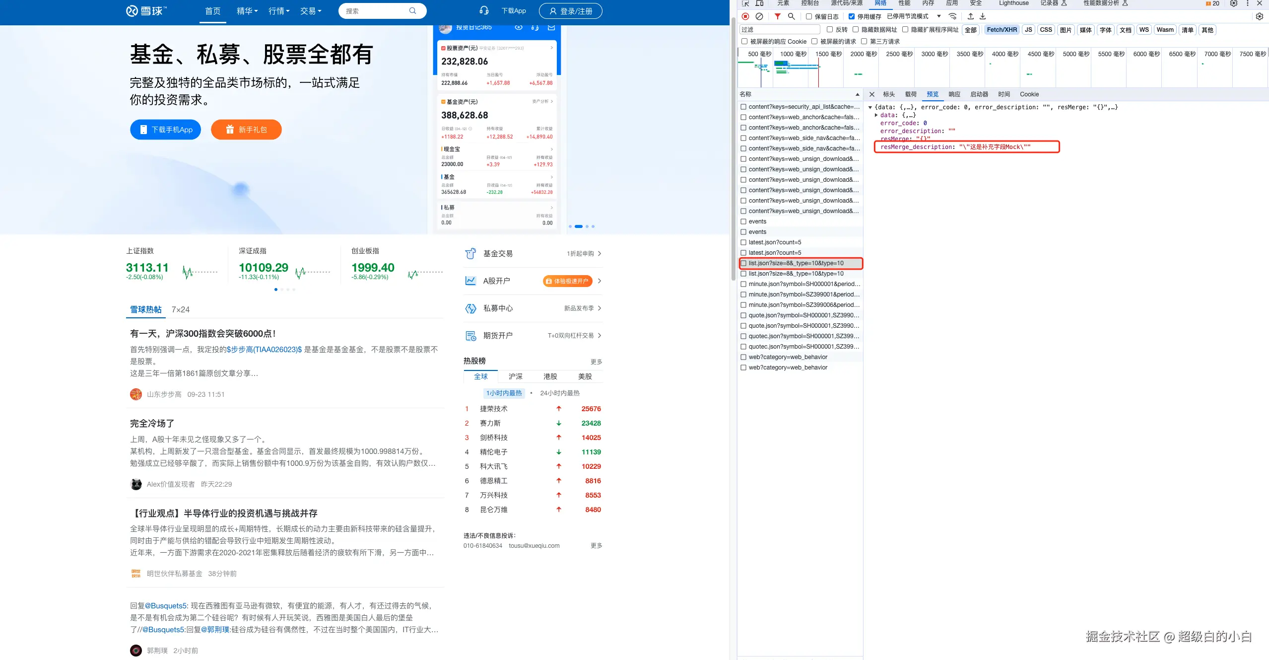Click the customer service headset icon
1269x660 pixels.
[x=484, y=10]
